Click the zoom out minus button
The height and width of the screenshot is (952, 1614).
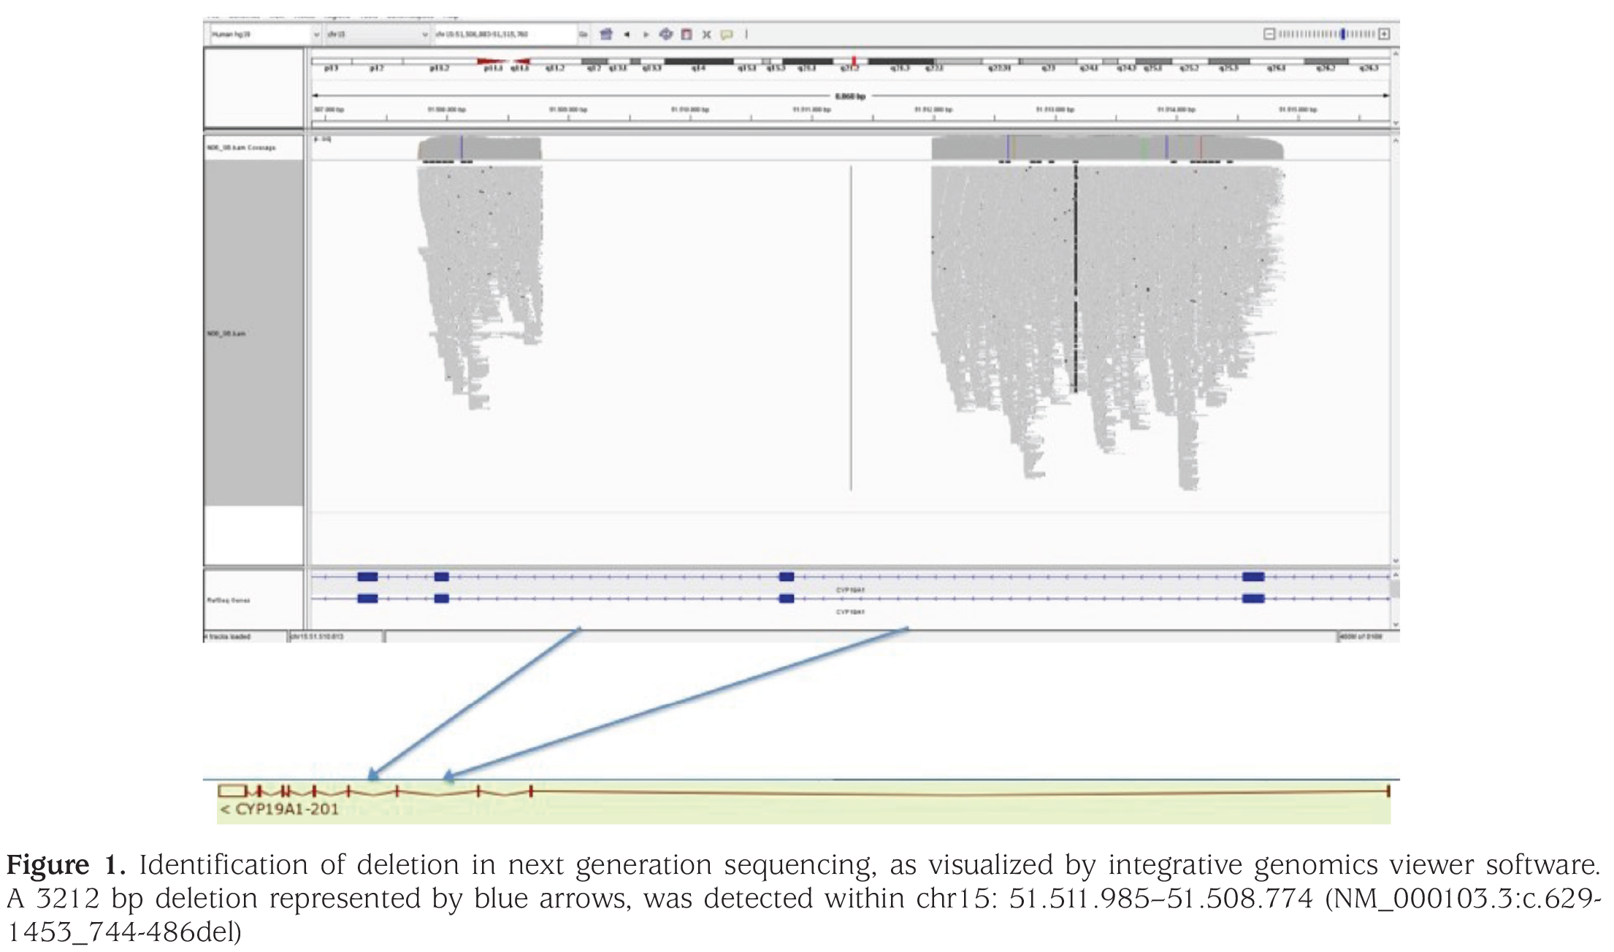pyautogui.click(x=1269, y=34)
